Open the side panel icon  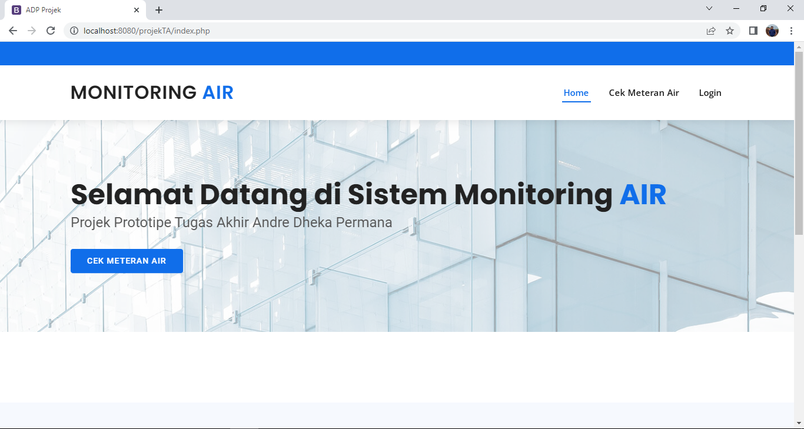753,30
